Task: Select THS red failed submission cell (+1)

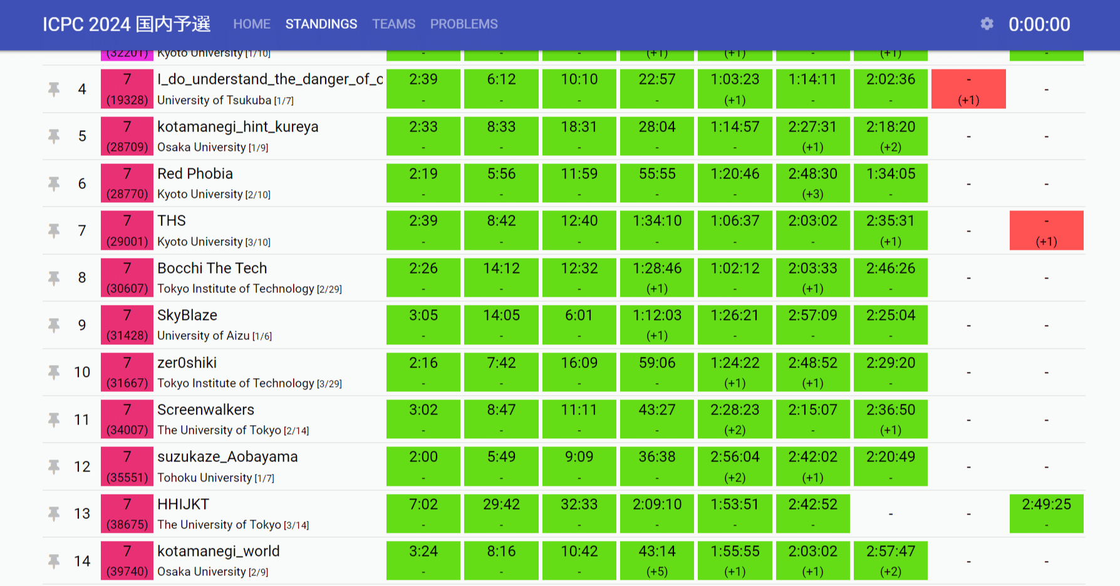Action: (x=1046, y=231)
